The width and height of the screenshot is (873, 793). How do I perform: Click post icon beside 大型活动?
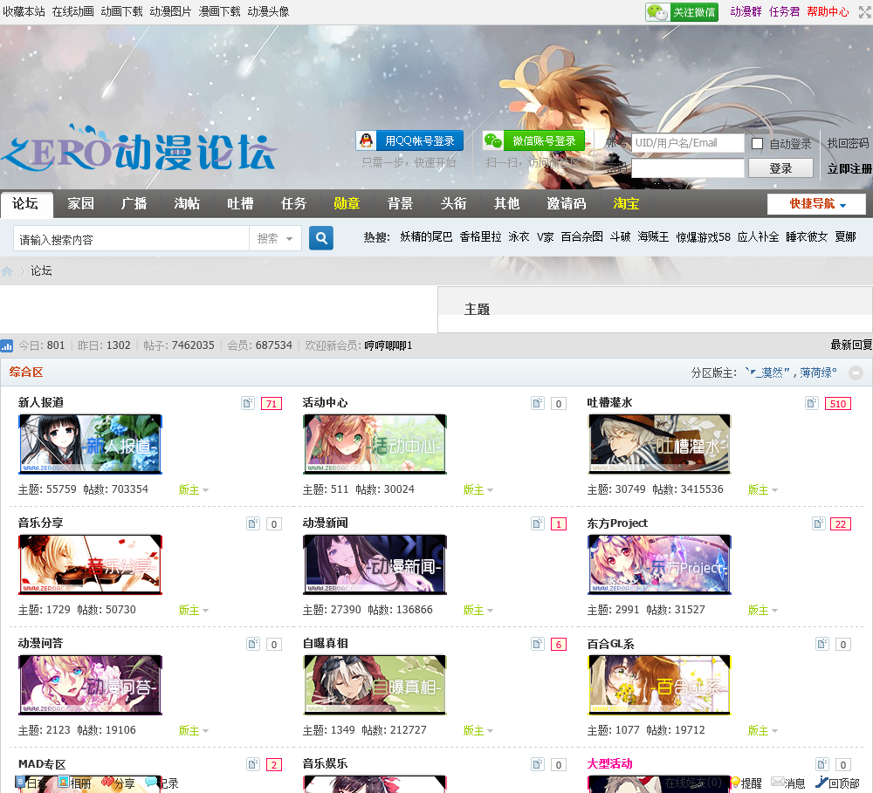tap(822, 764)
